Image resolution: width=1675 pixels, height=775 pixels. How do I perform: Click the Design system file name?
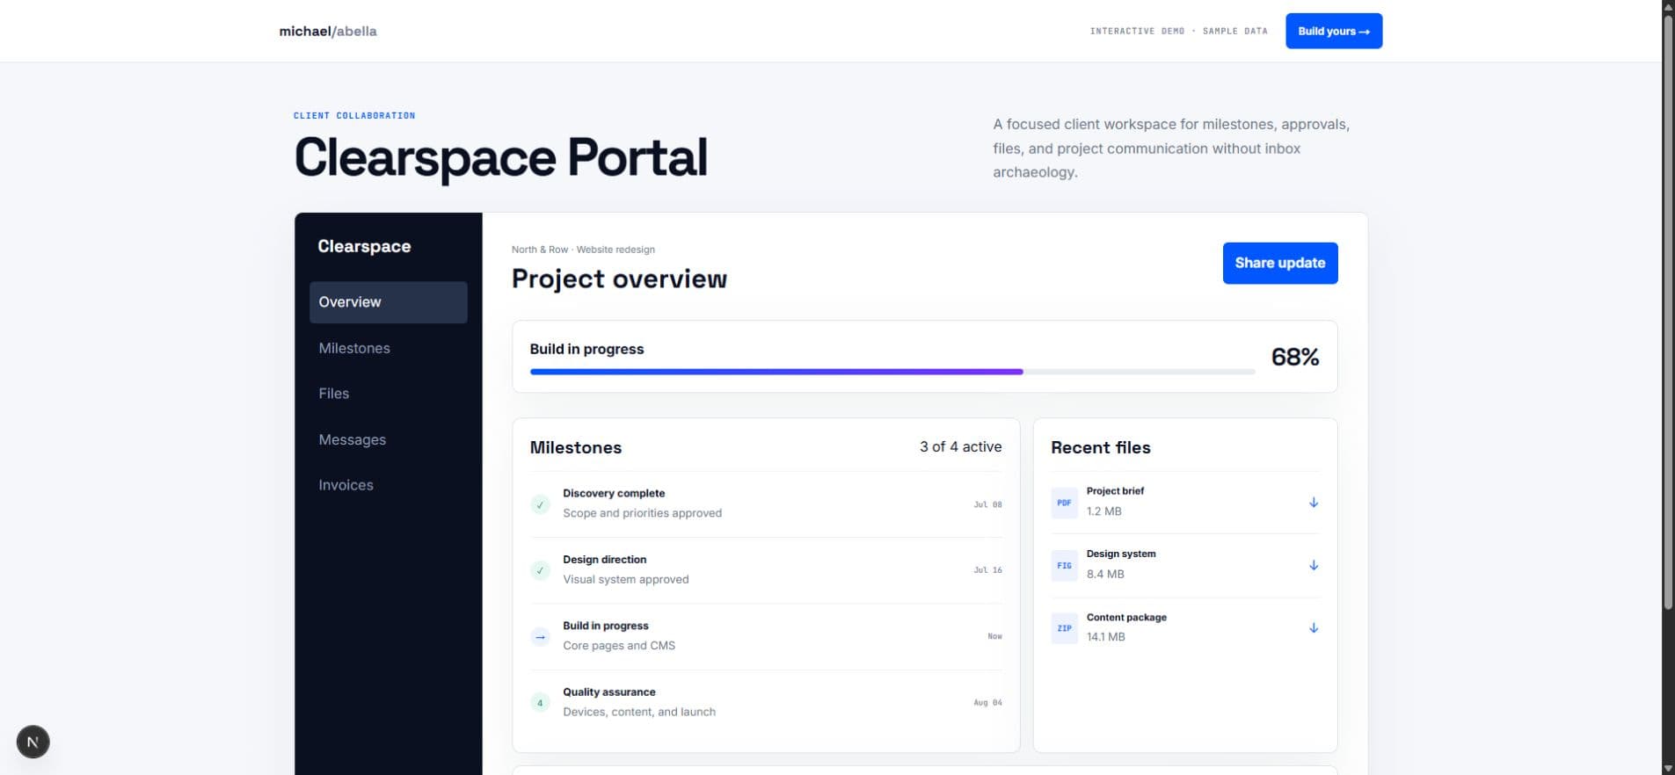click(1120, 554)
